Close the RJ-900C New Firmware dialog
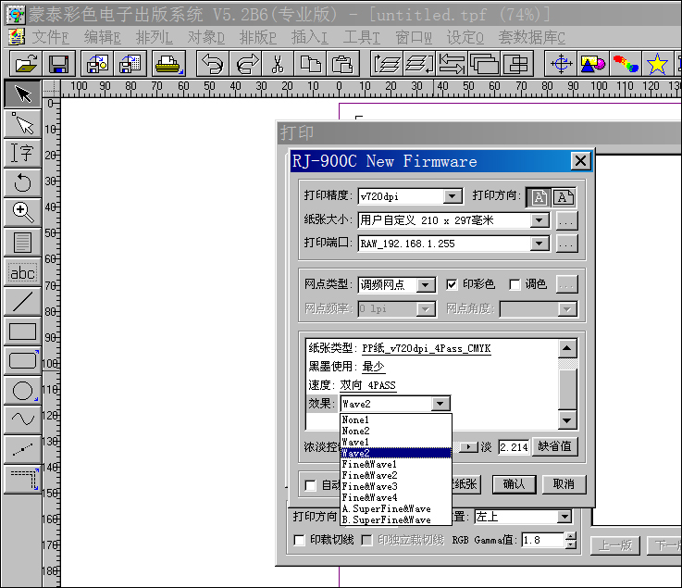The image size is (682, 588). [x=580, y=161]
